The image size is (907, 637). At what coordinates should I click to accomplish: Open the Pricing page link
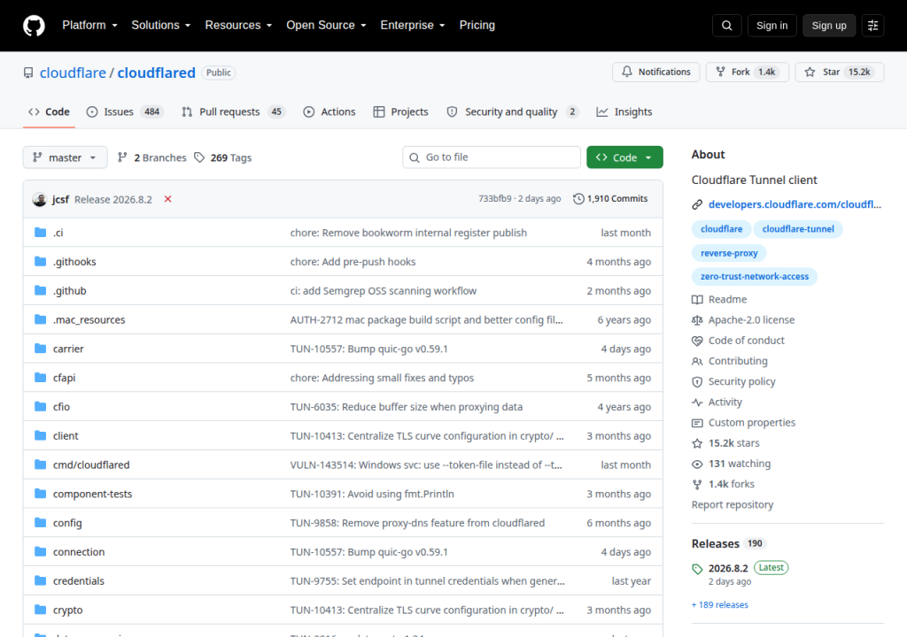[477, 26]
